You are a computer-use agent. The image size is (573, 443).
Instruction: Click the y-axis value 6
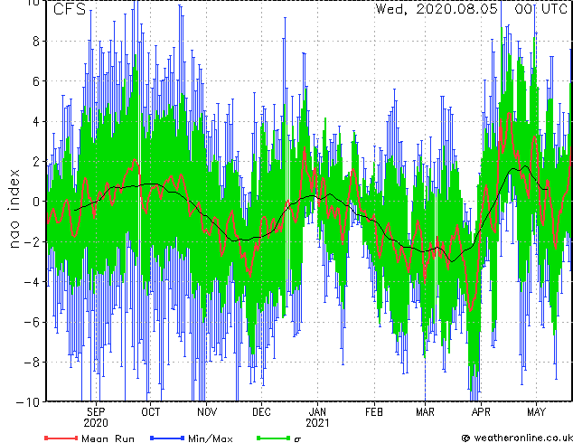point(36,81)
